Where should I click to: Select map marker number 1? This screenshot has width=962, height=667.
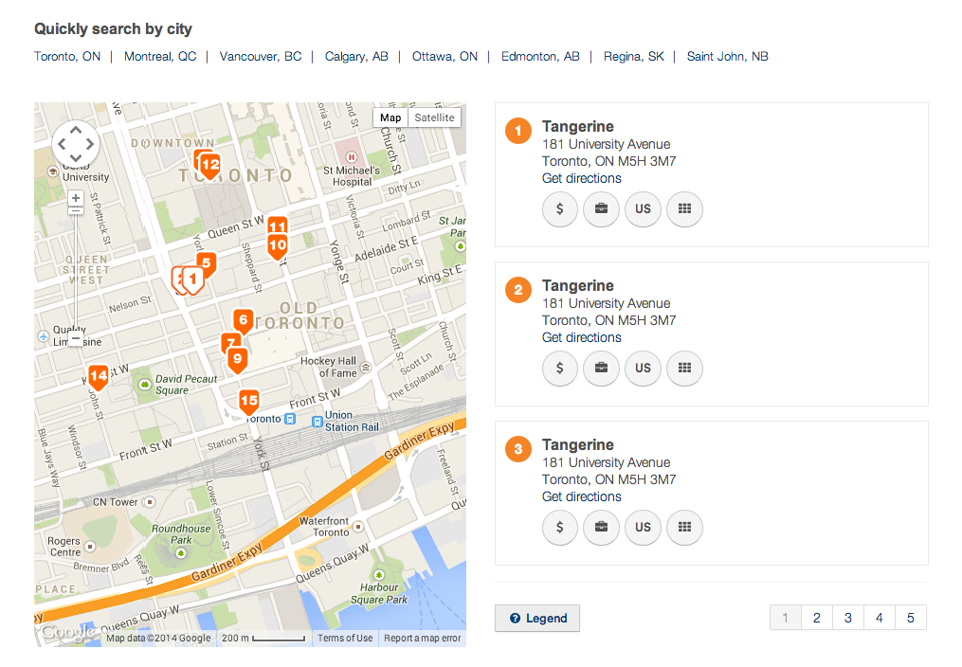click(x=192, y=280)
